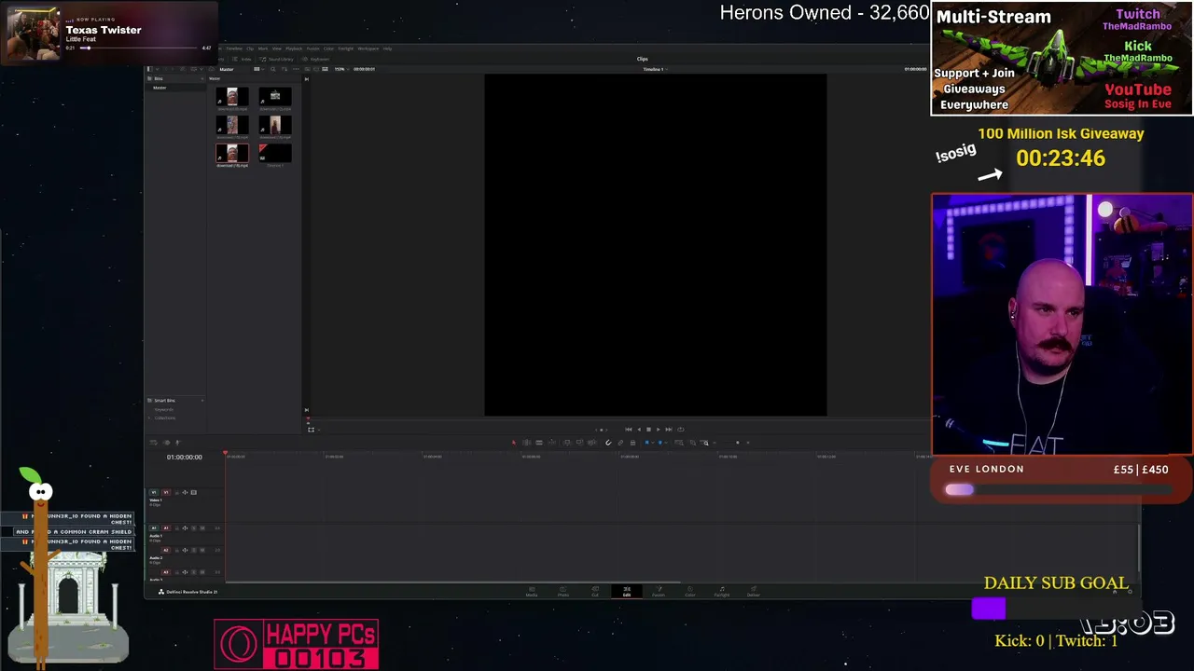Select the Keywords smart bin

(163, 409)
